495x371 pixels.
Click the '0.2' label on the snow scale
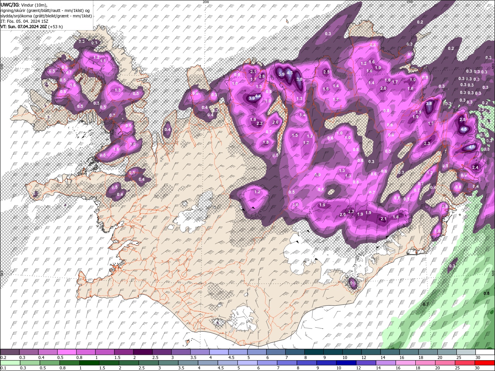point(3,357)
